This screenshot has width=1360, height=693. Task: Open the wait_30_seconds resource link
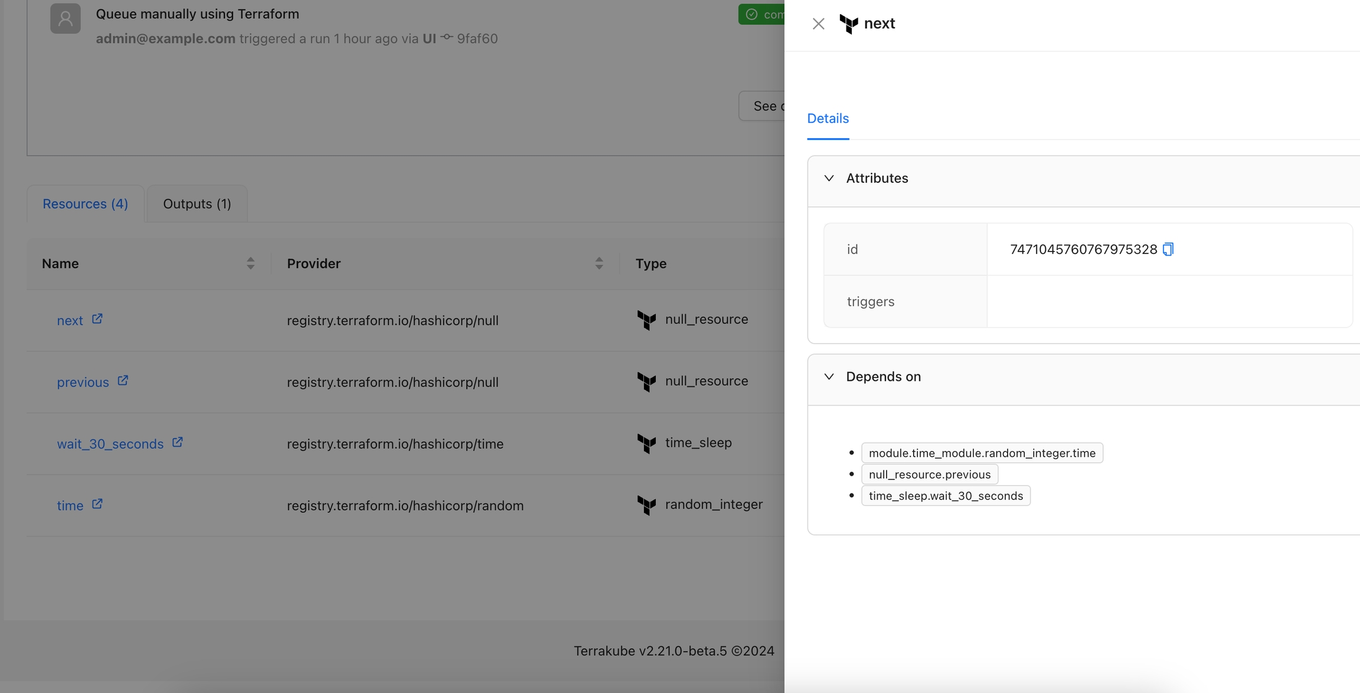click(110, 444)
